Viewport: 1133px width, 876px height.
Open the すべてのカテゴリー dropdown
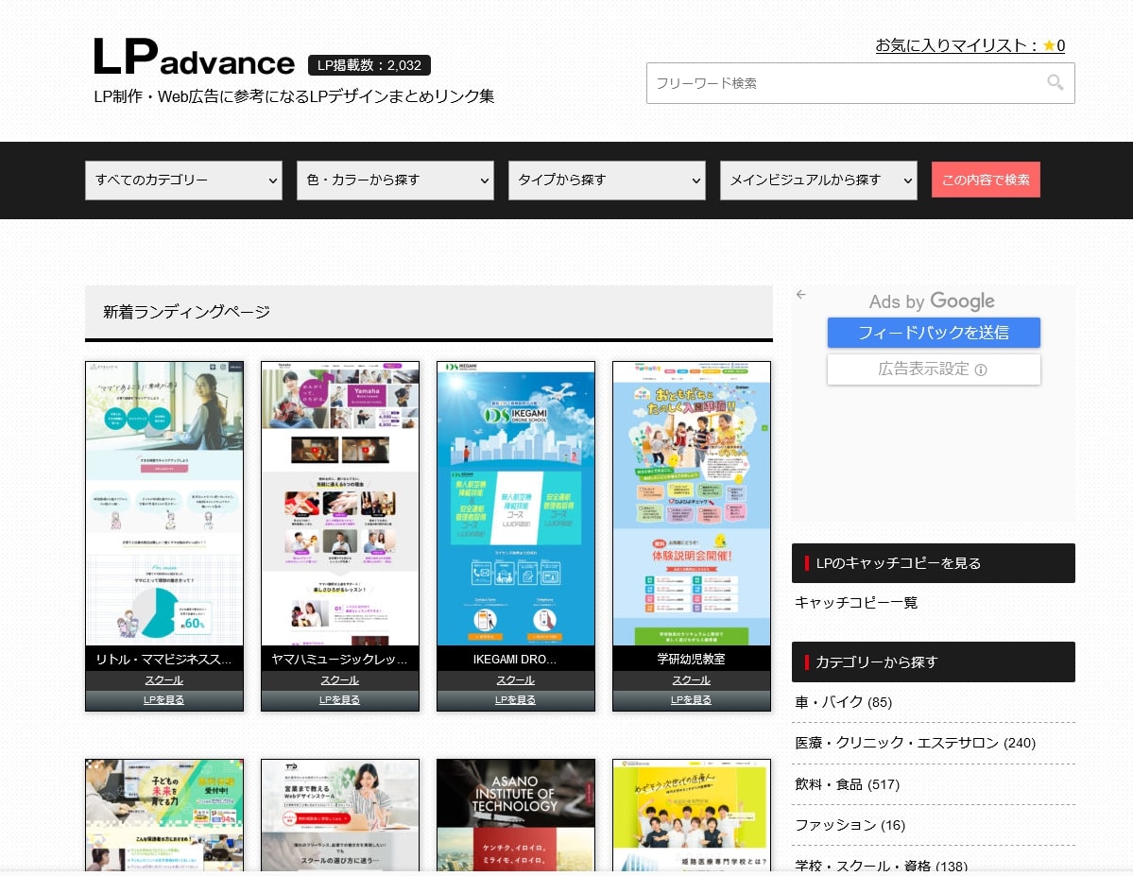pos(182,180)
